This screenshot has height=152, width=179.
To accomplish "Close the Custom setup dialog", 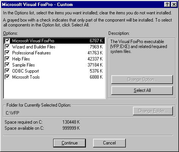I will [x=174, y=5].
